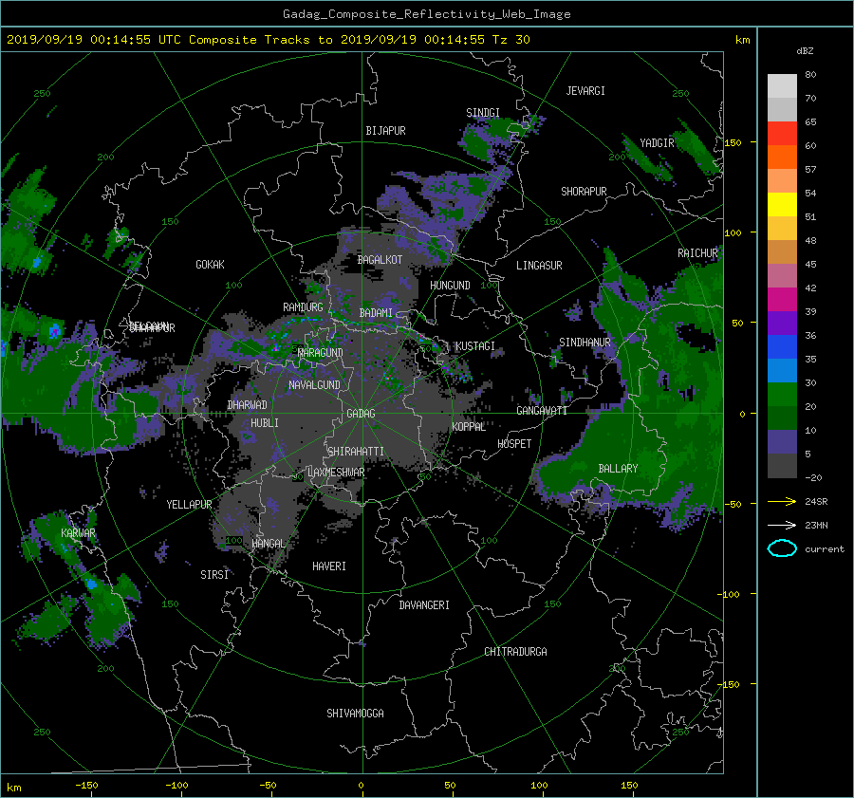Click the HUNGUND city label
The width and height of the screenshot is (854, 798).
click(450, 286)
